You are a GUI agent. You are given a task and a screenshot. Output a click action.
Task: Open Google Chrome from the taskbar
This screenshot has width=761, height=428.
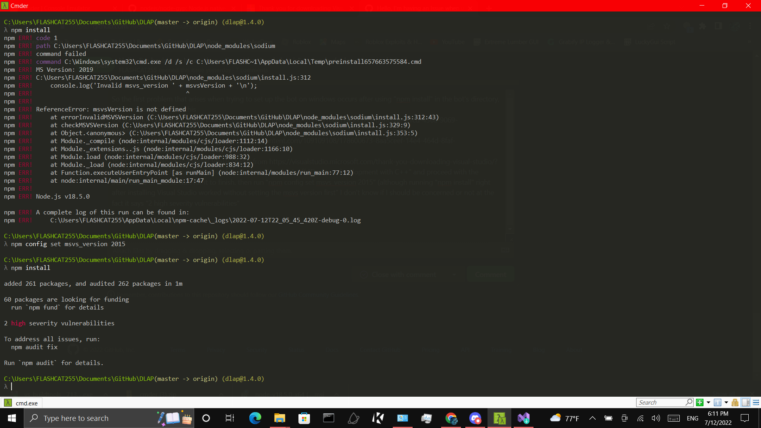point(451,418)
